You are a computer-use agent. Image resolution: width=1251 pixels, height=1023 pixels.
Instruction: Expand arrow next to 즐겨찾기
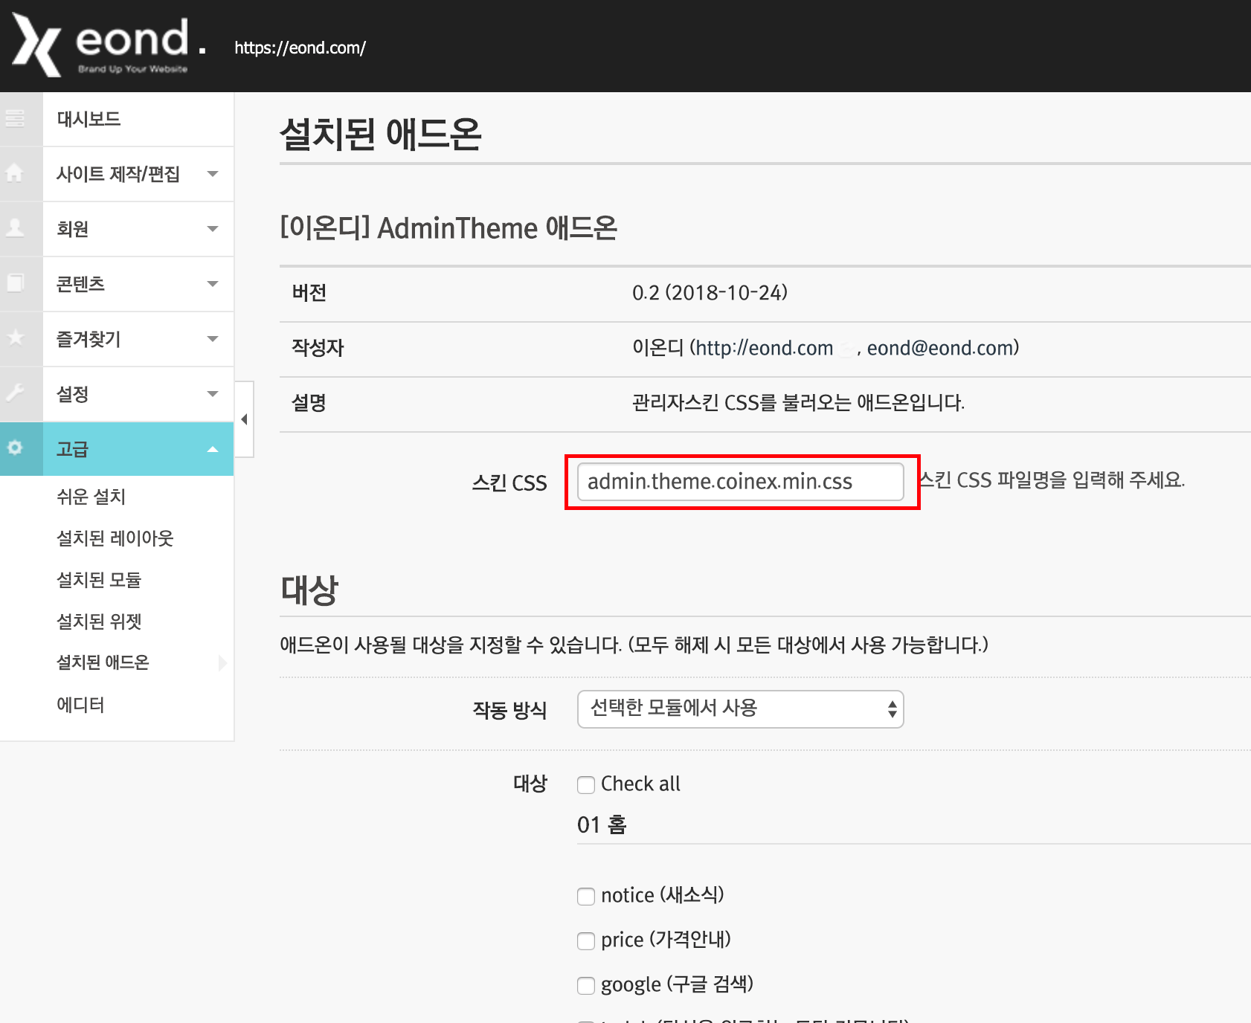(213, 339)
